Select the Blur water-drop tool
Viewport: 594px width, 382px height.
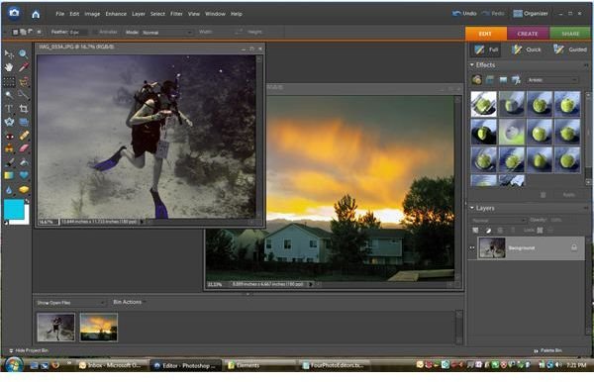click(9, 190)
